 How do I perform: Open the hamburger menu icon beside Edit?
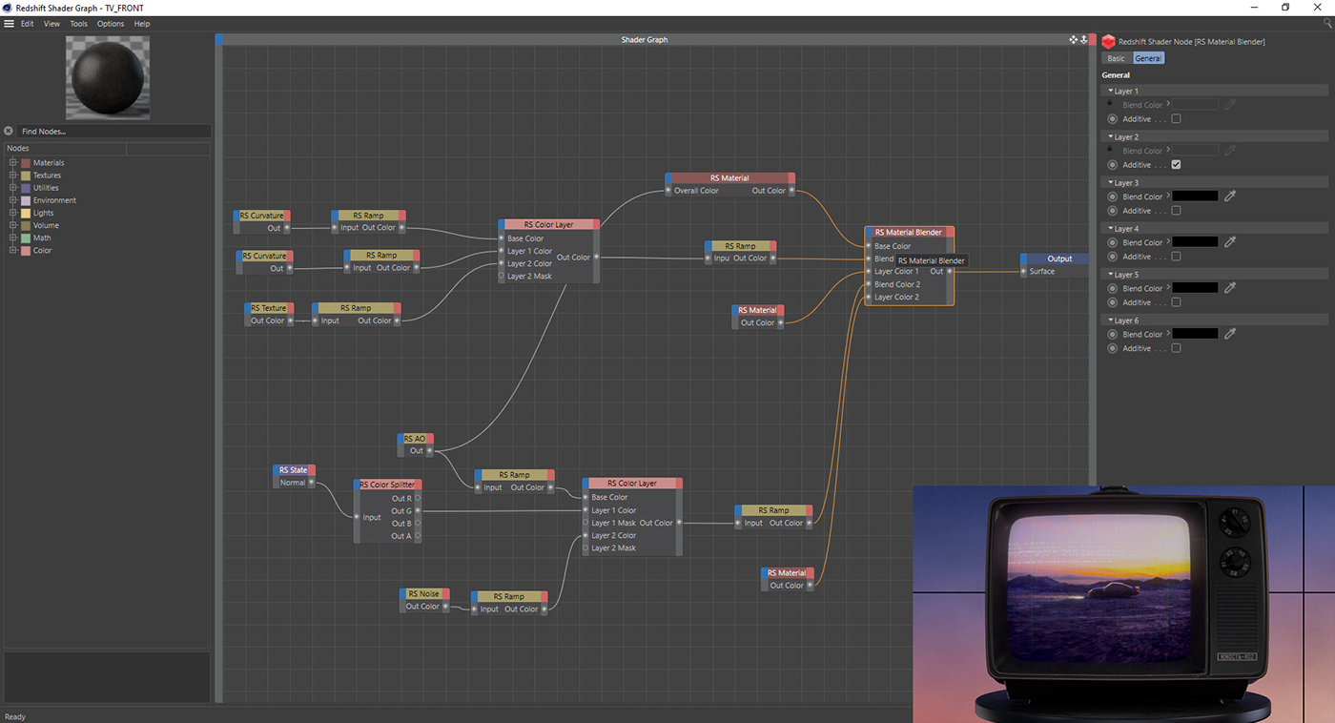point(9,24)
